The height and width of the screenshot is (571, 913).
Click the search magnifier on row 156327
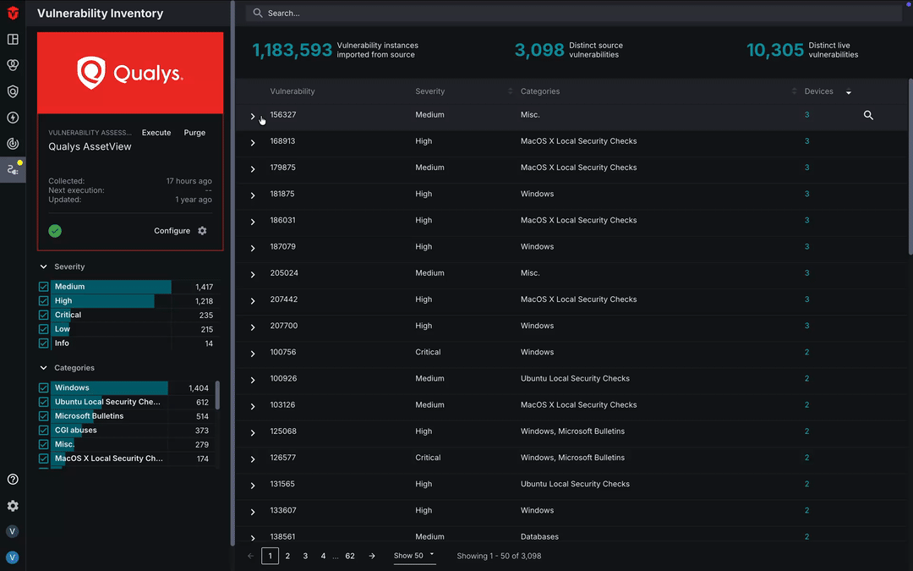point(868,114)
